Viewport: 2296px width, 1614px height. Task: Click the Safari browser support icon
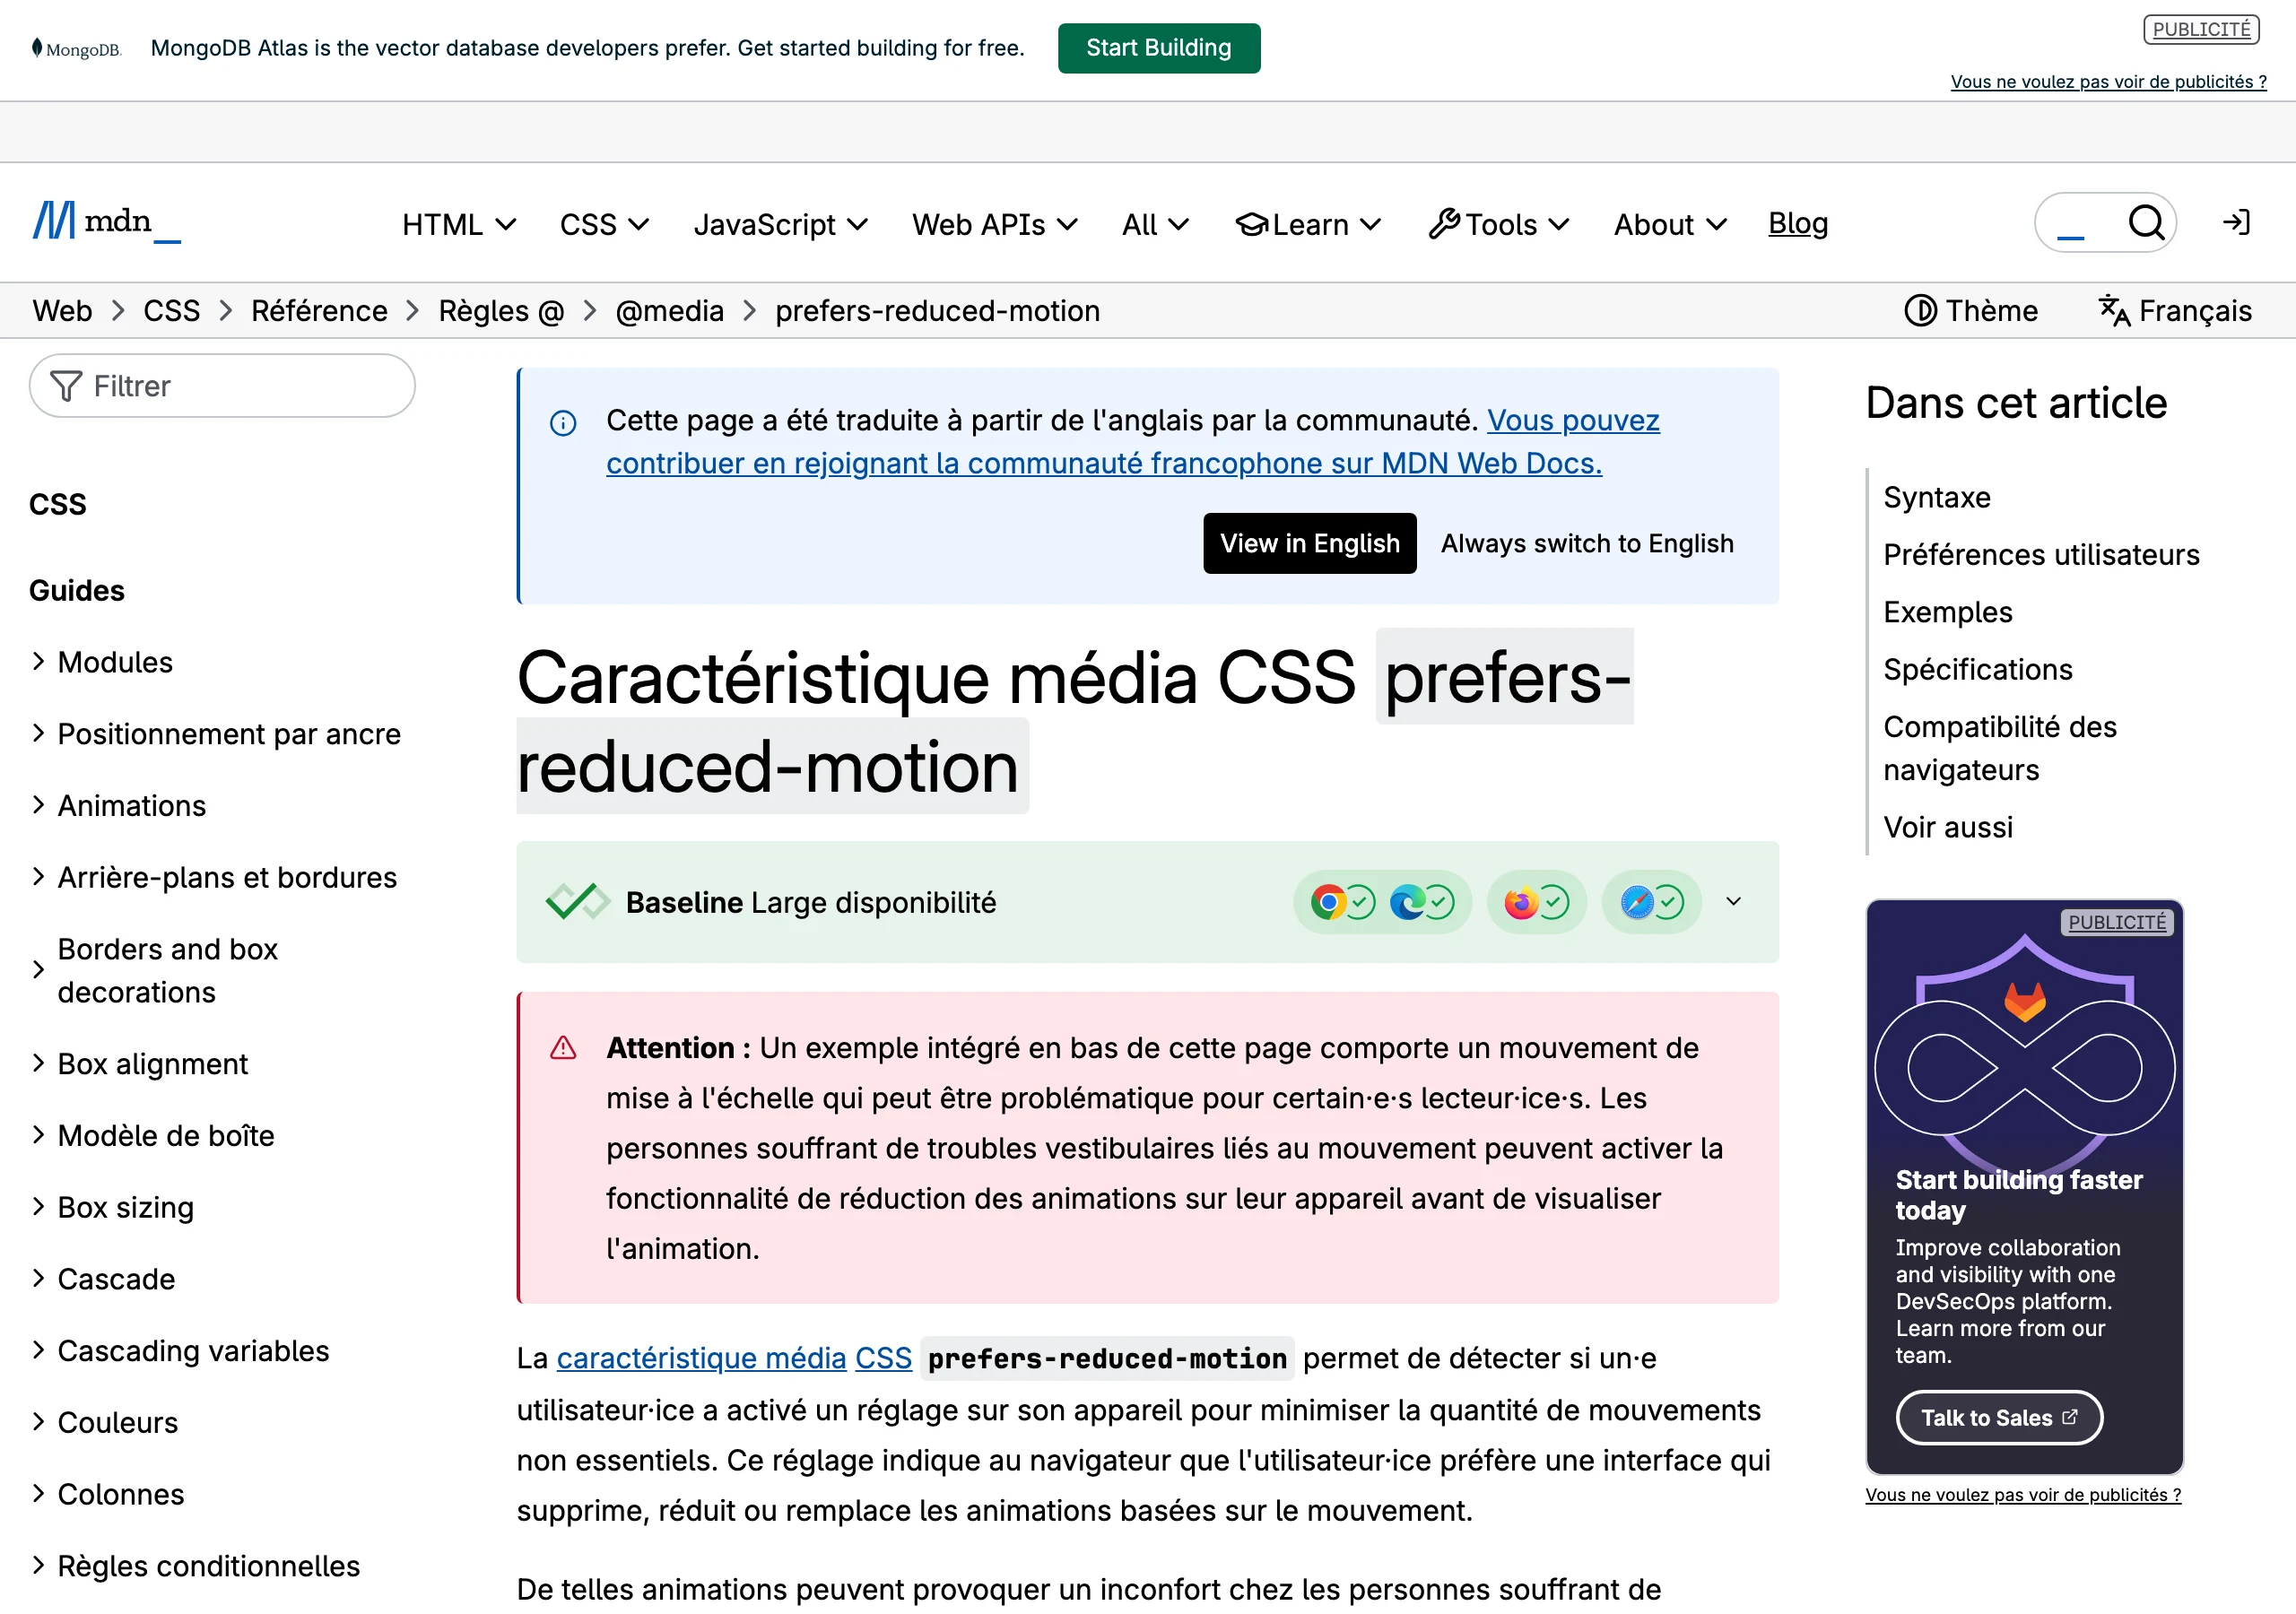point(1636,903)
